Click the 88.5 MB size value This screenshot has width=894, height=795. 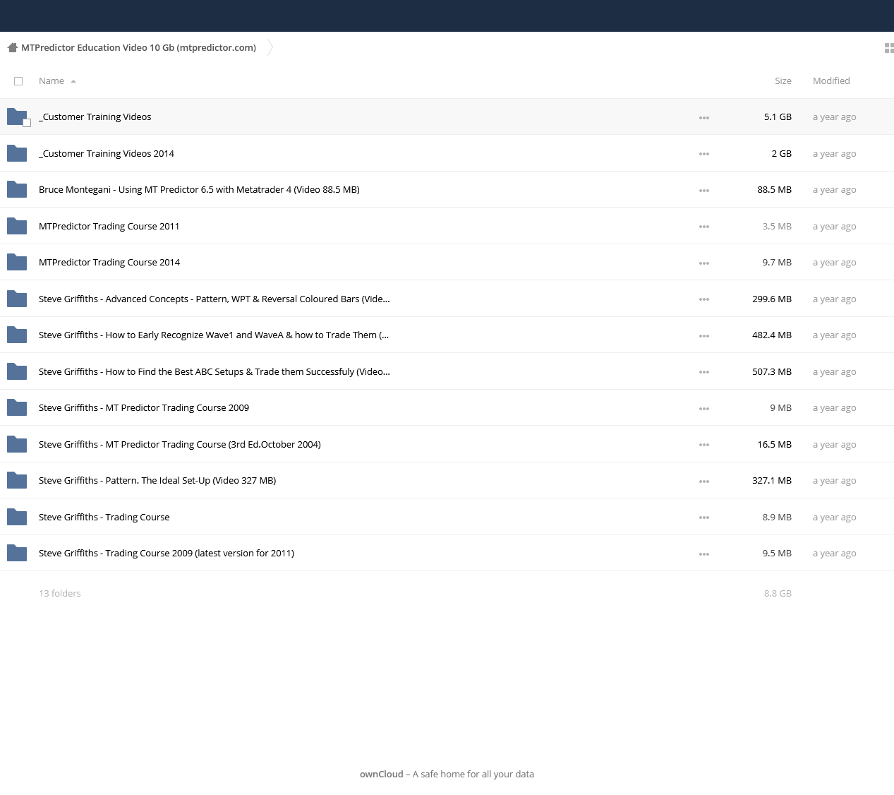pyautogui.click(x=775, y=189)
